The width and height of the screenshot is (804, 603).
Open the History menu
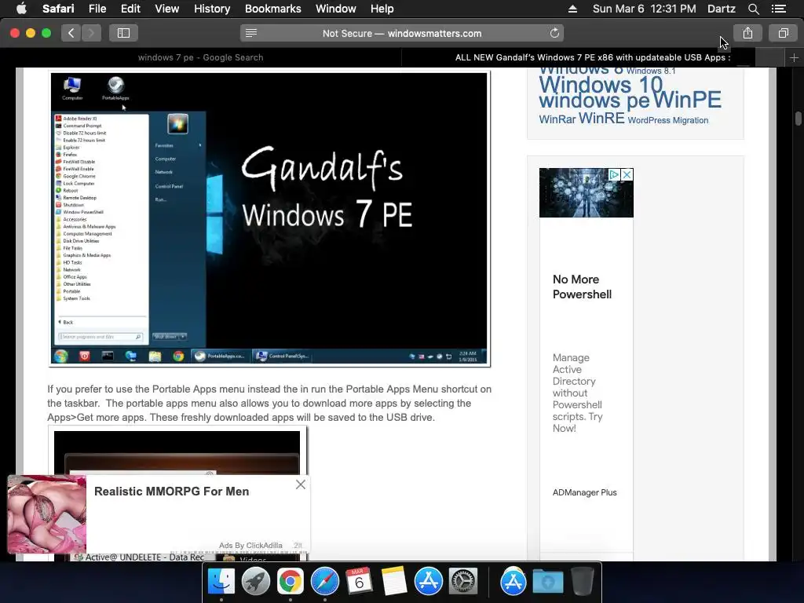(x=212, y=9)
